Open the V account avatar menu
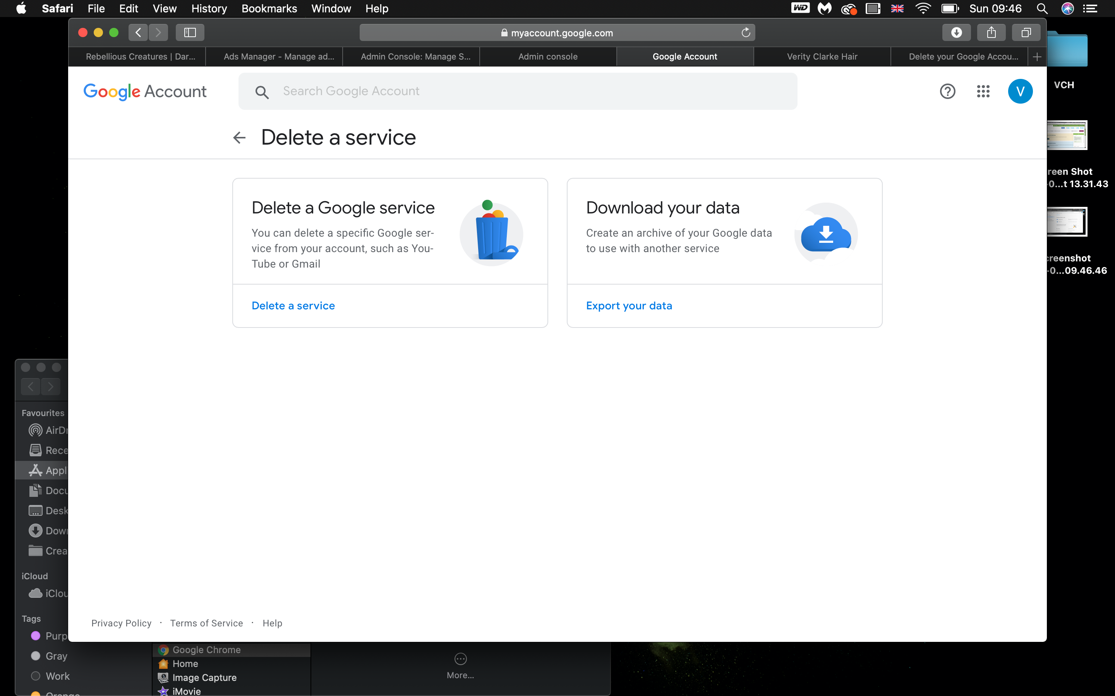The height and width of the screenshot is (696, 1115). click(x=1020, y=91)
